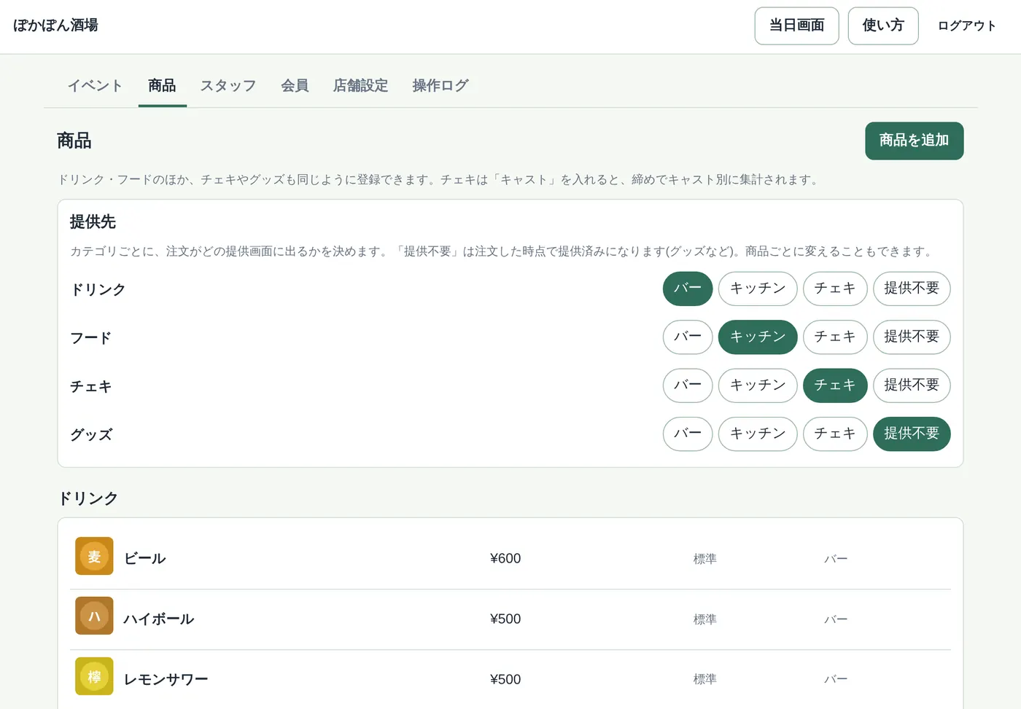The width and height of the screenshot is (1021, 709).
Task: Click the ¥500 price of ハイボール
Action: click(x=505, y=619)
